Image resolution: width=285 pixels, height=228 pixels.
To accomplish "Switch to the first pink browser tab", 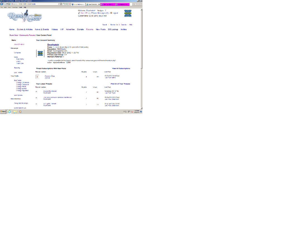I will 107,4.
